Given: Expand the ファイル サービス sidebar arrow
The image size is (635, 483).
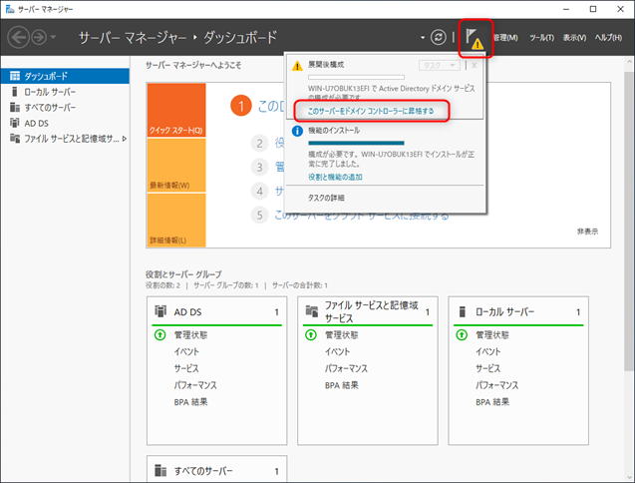Looking at the screenshot, I should (x=125, y=139).
